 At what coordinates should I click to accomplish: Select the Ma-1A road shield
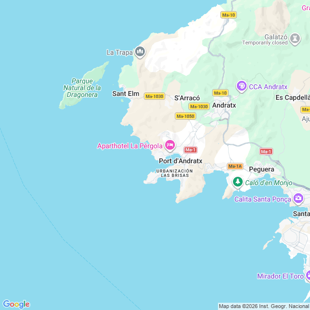coord(235,166)
